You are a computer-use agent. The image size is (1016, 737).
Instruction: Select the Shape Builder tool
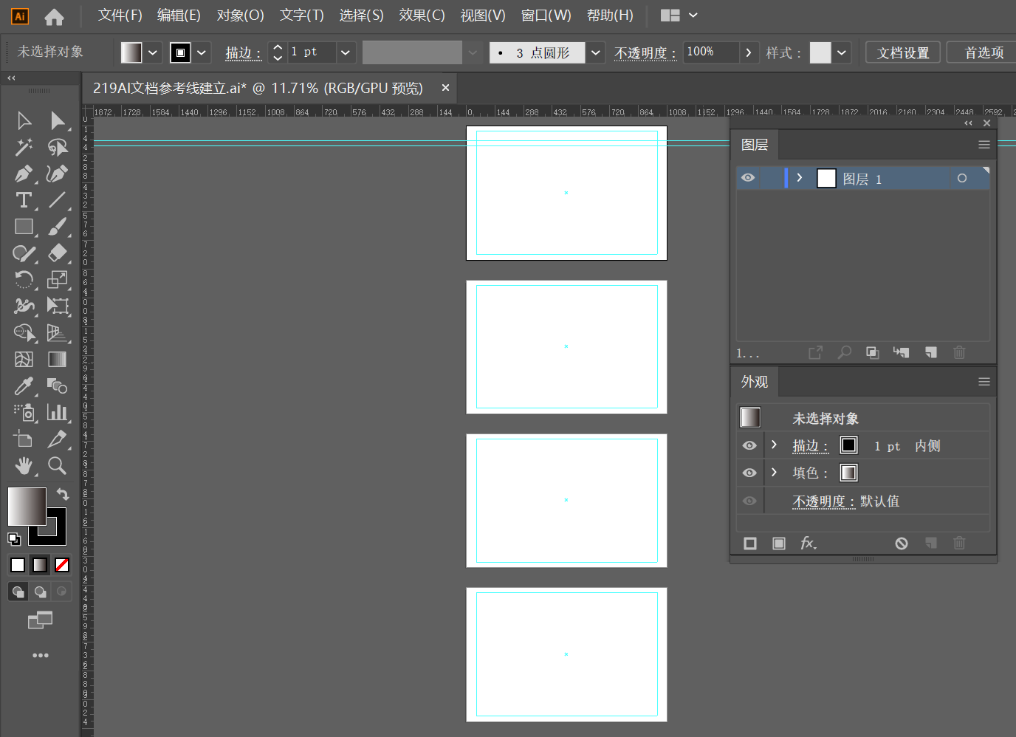[24, 333]
